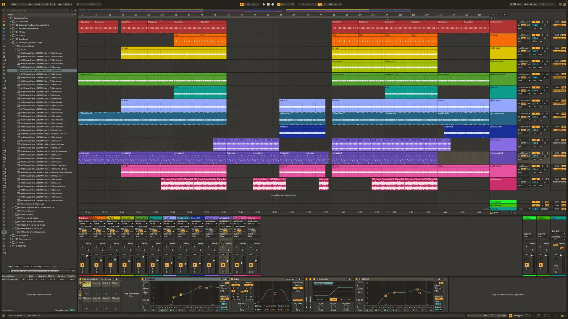Enable Ping Pong in the Delay device
Screen dimensions: 568x319
pos(298,300)
